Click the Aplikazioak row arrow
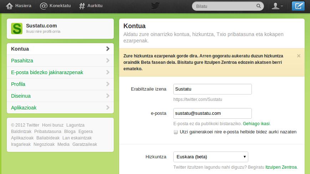Image resolution: width=310 pixels, height=174 pixels. pos(108,108)
